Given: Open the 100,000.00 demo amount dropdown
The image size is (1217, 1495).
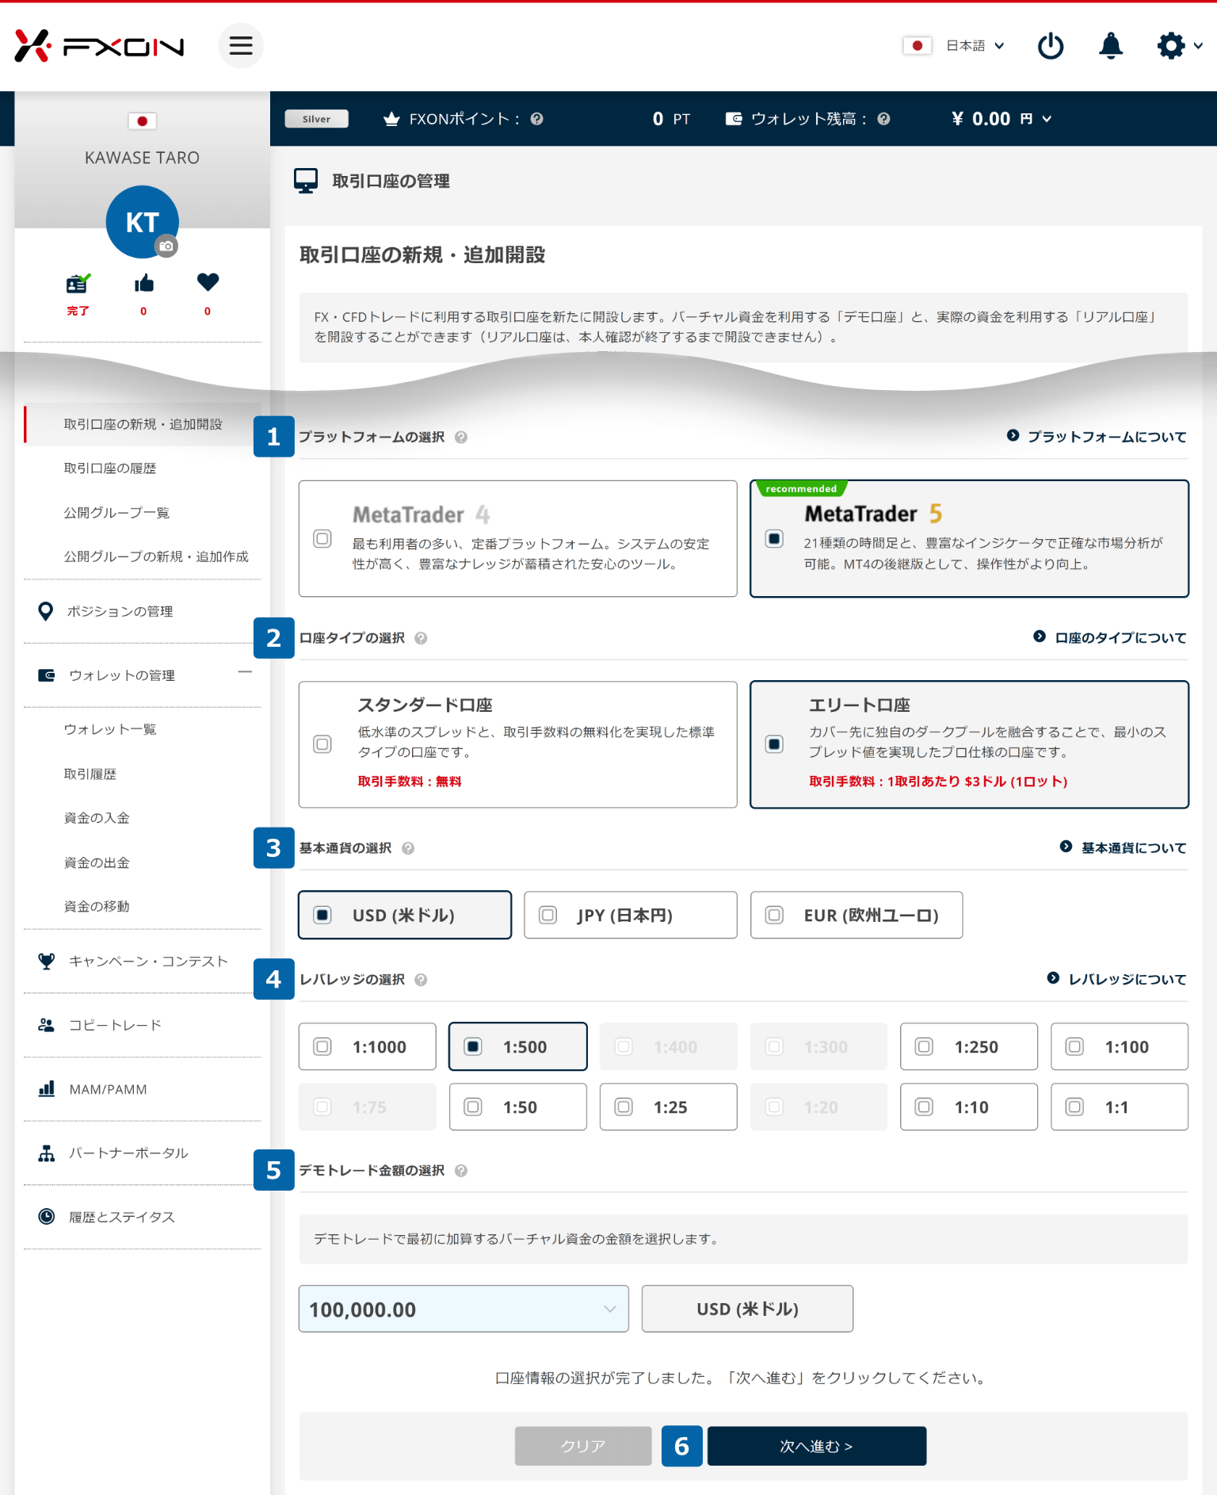Looking at the screenshot, I should coord(464,1309).
